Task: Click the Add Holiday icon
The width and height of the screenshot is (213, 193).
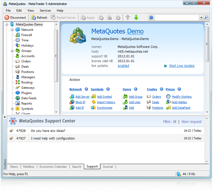Action: (168, 102)
